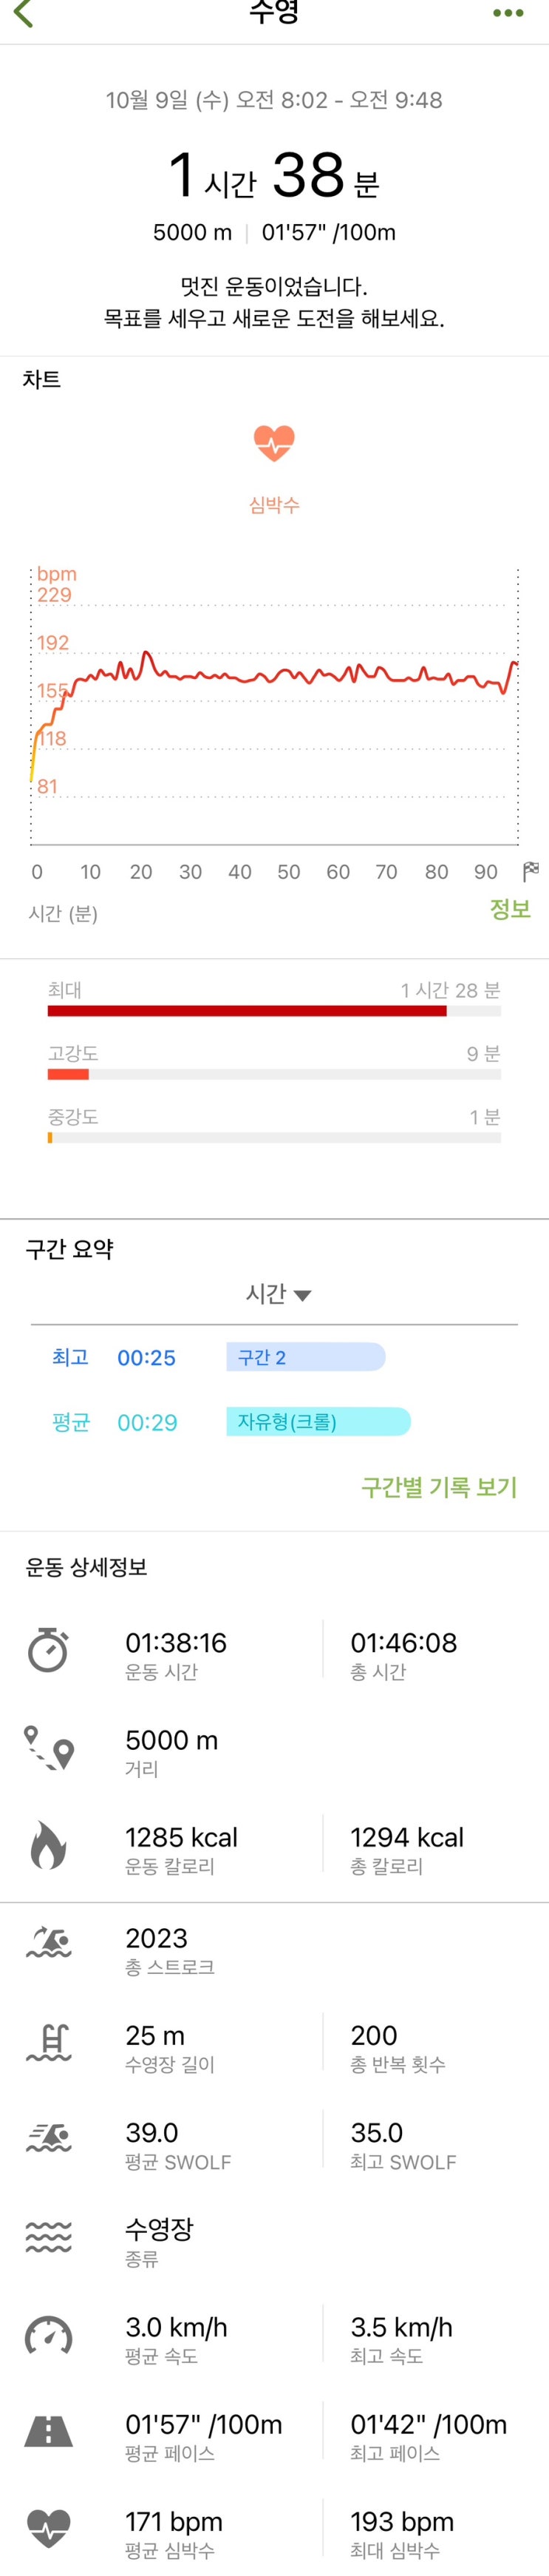Tap the heartbeat average heart rate icon
Screen dimensions: 549x2576
(x=48, y=2529)
